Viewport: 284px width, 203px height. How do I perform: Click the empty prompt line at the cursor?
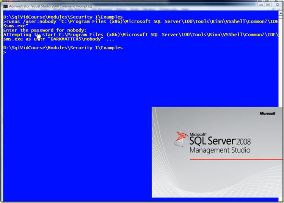pyautogui.click(x=5, y=52)
